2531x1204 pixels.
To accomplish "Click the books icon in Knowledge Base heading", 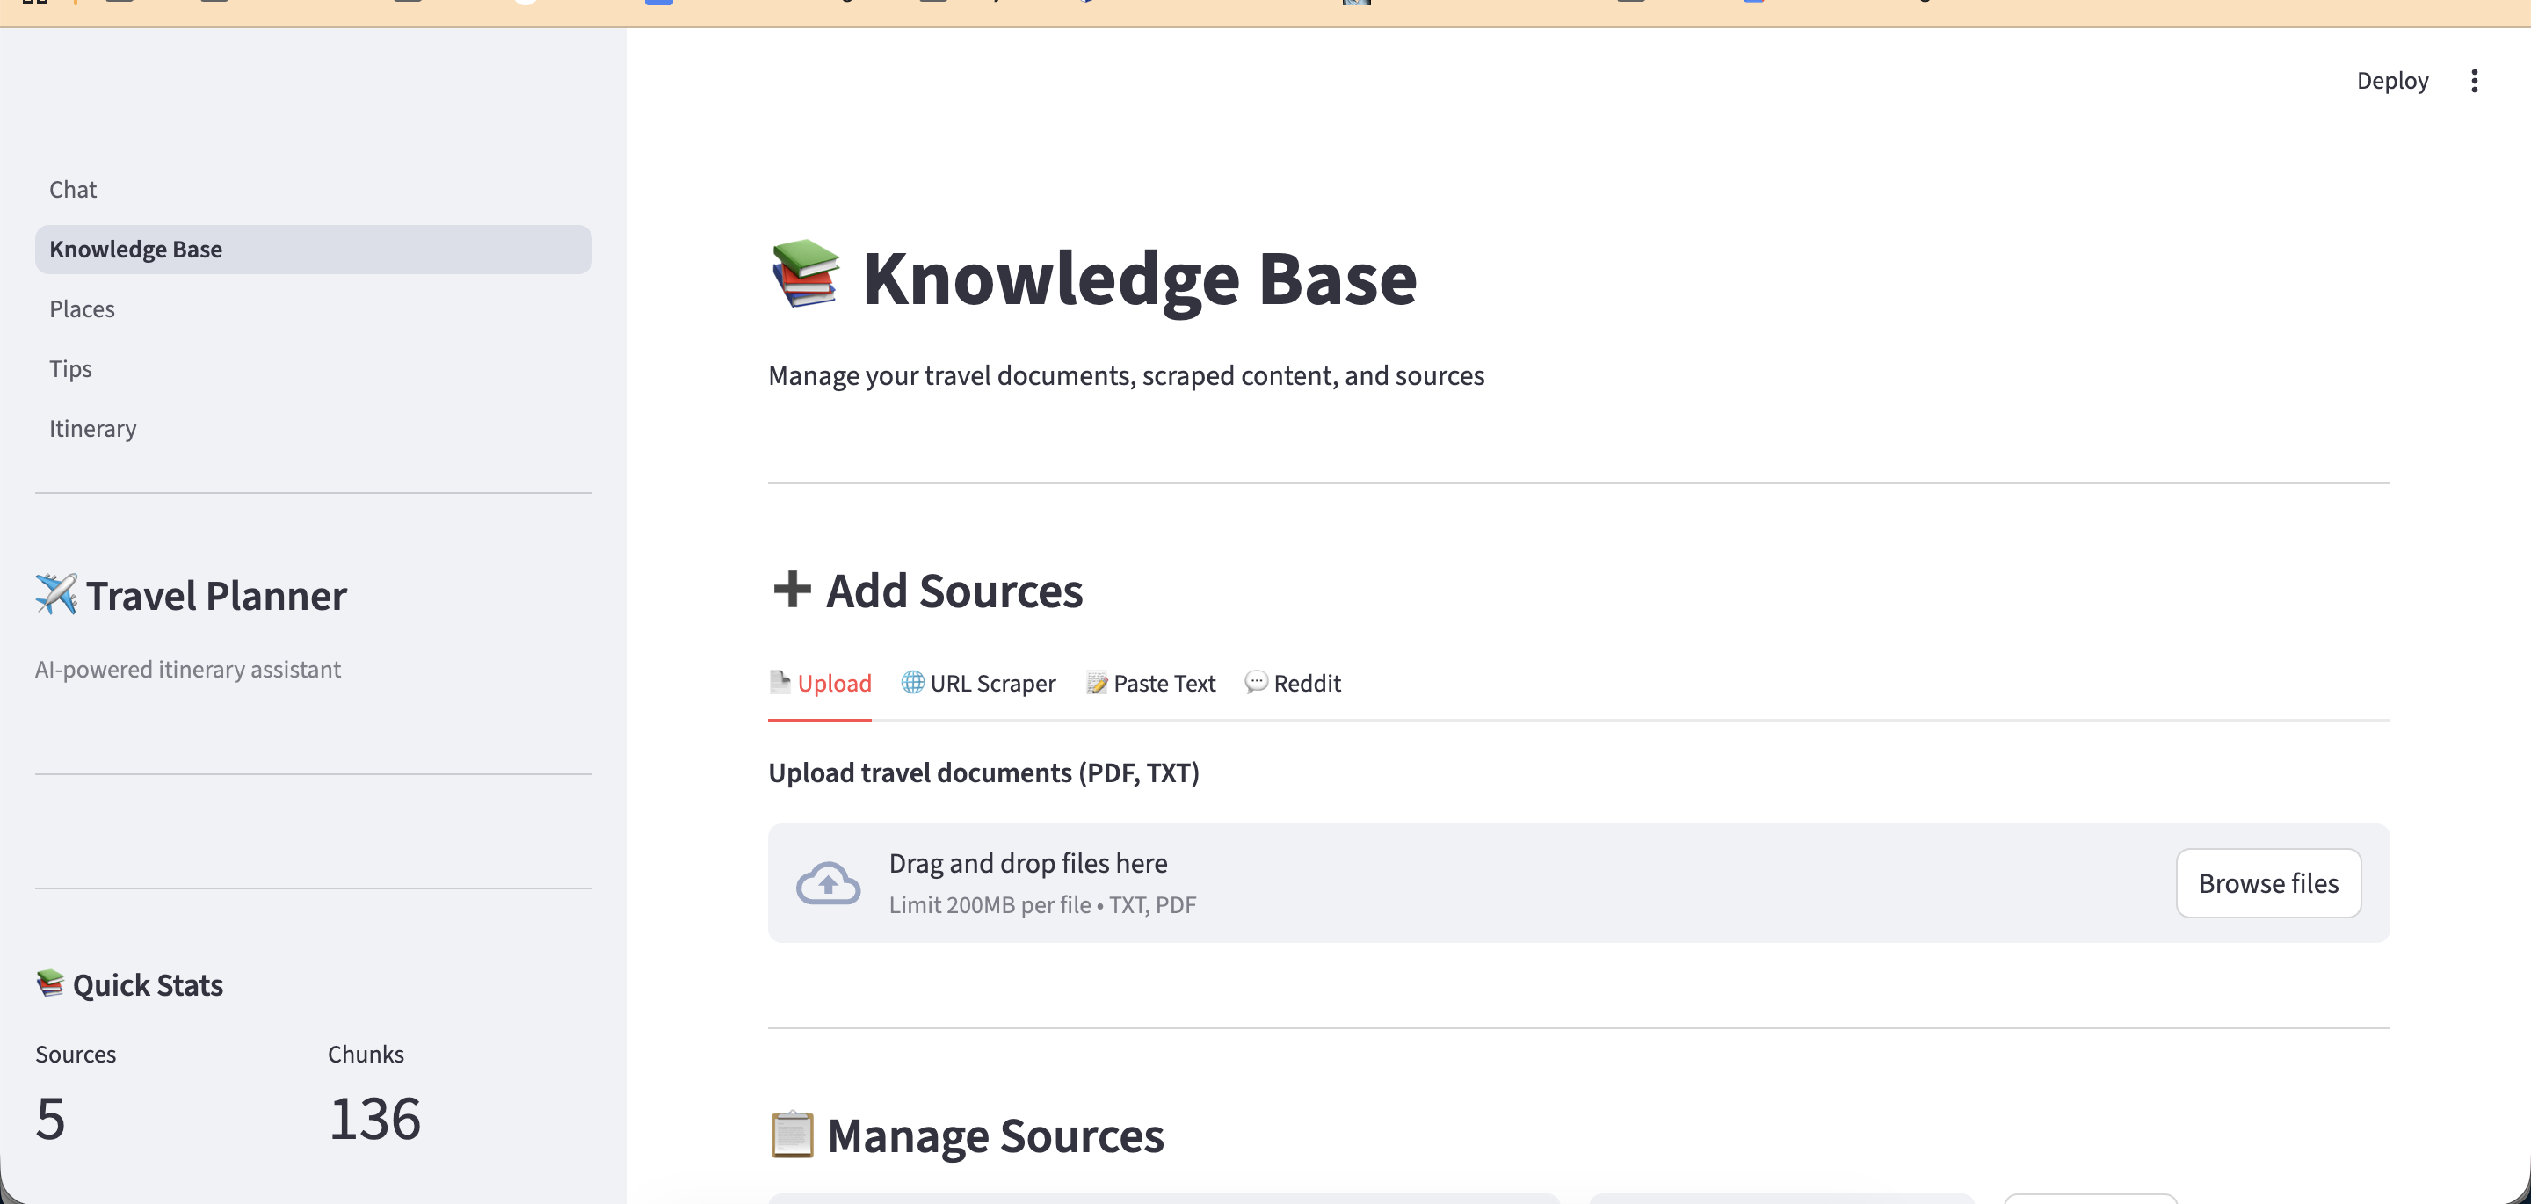I will 804,276.
